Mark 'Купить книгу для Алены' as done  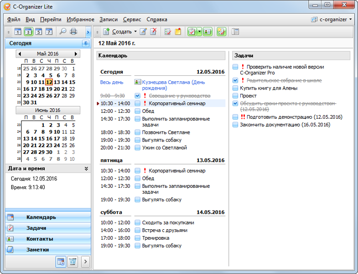pyautogui.click(x=235, y=88)
